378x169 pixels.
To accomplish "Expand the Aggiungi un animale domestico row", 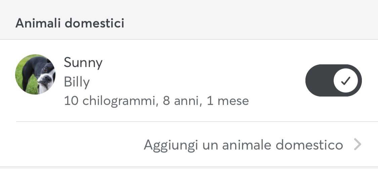I will tap(189, 144).
